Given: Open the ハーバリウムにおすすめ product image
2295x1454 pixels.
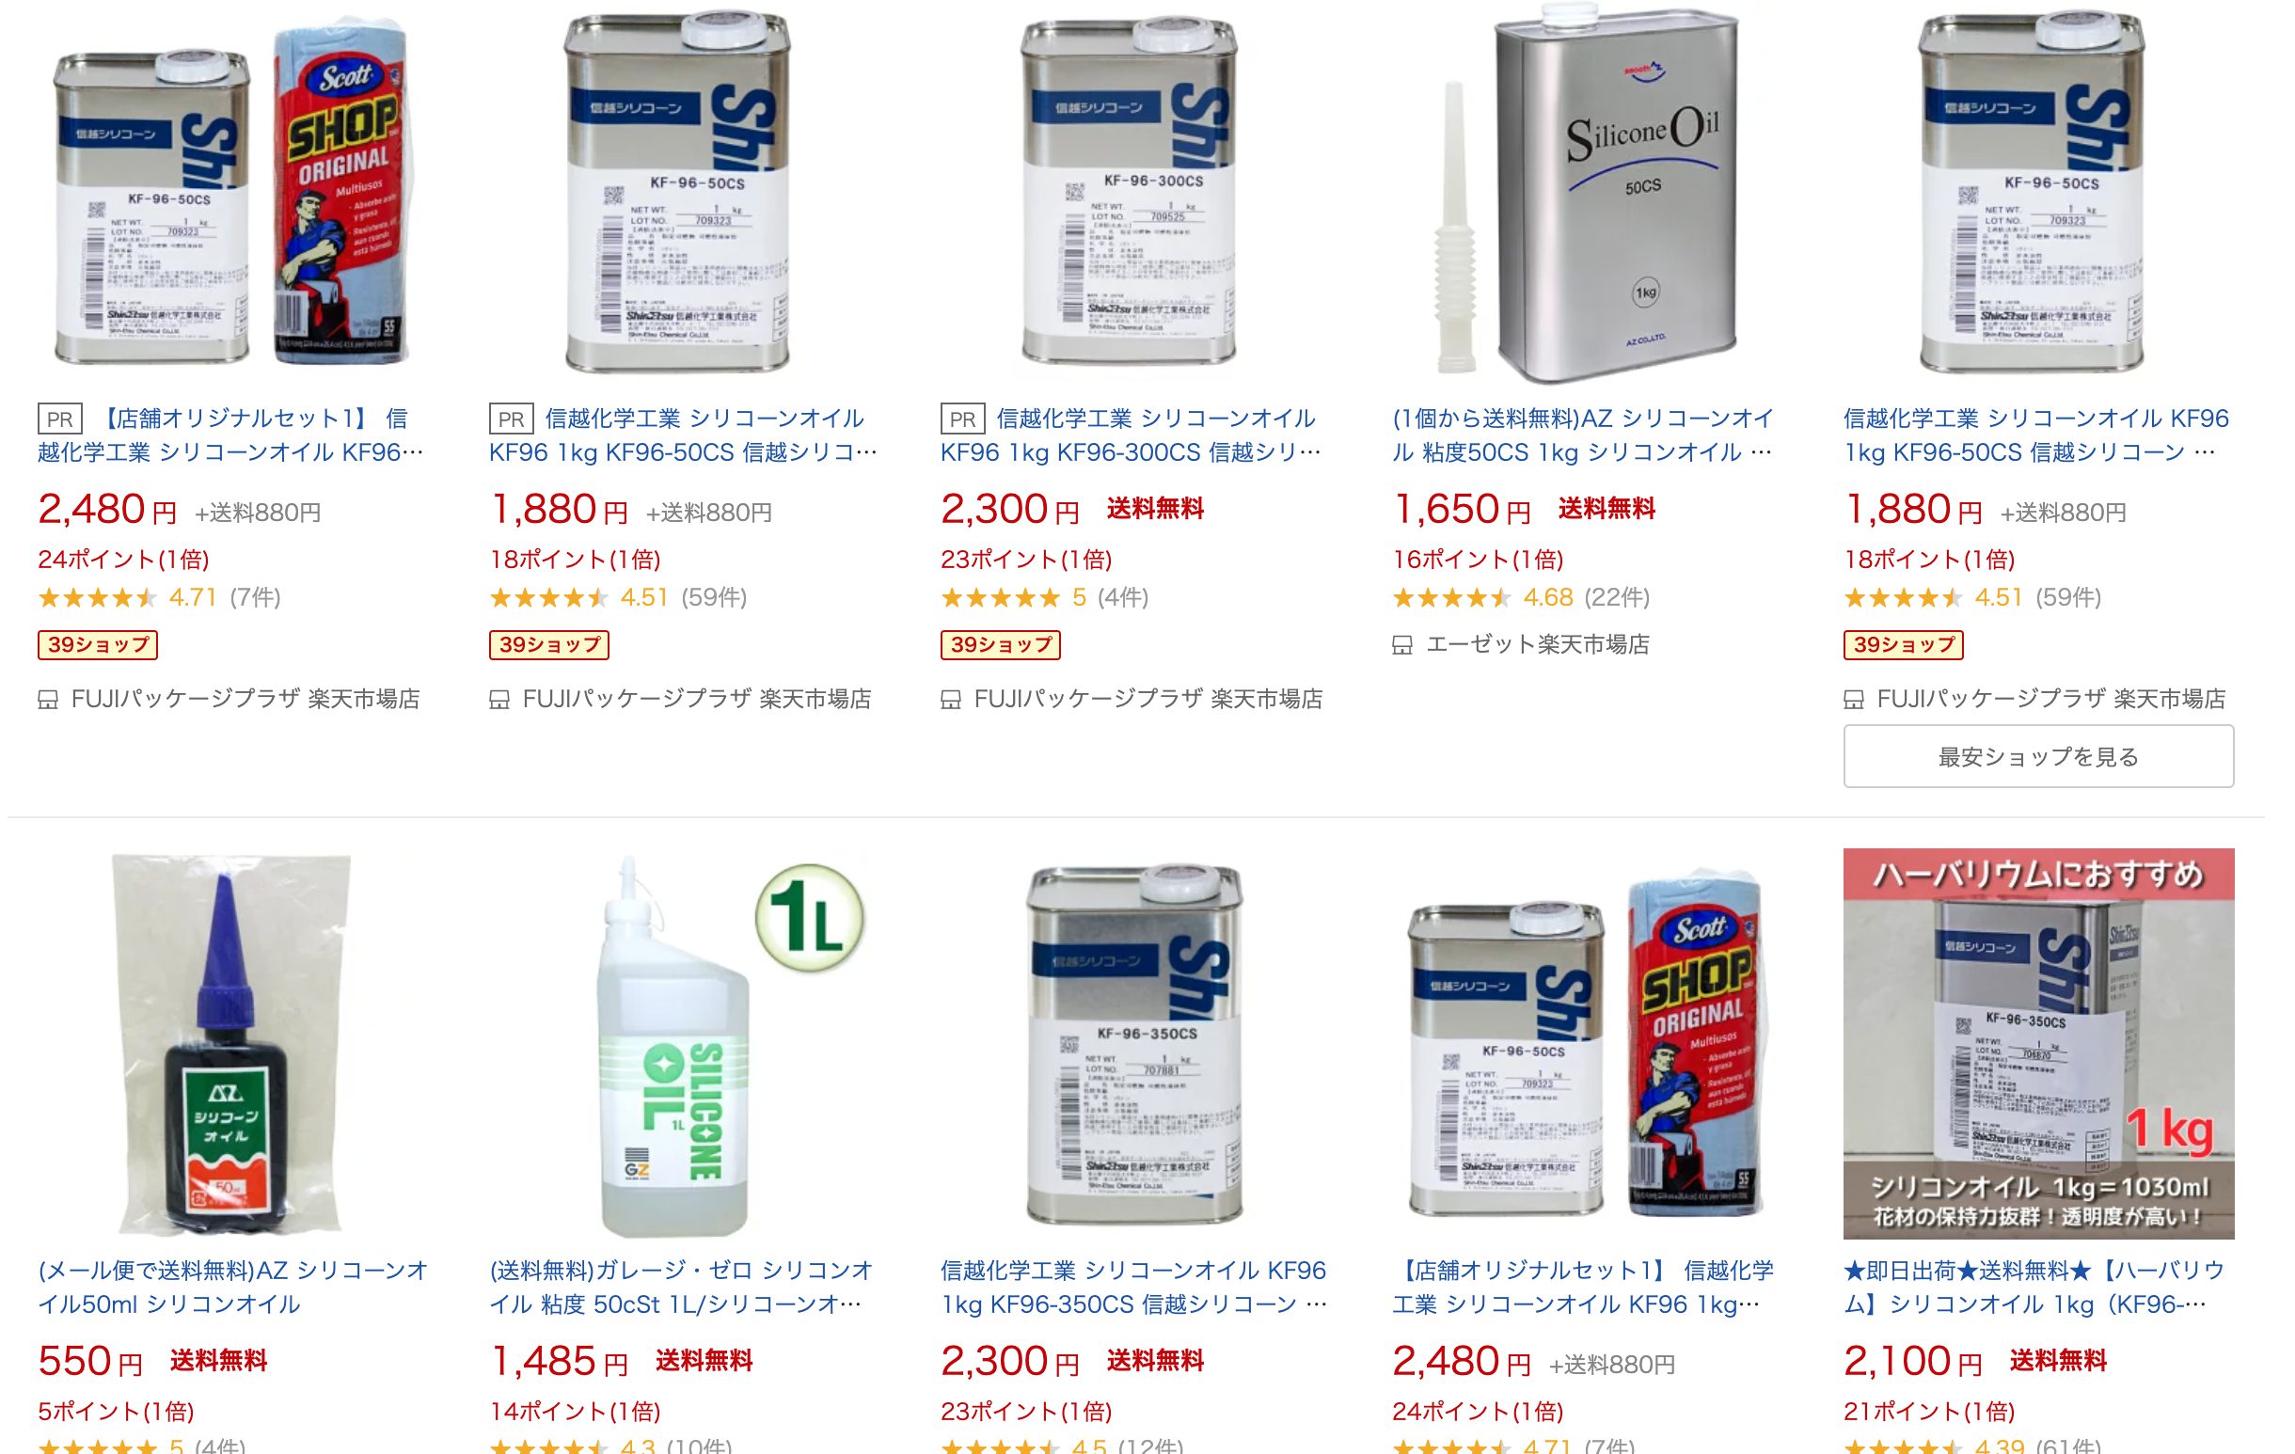Looking at the screenshot, I should click(2037, 1043).
